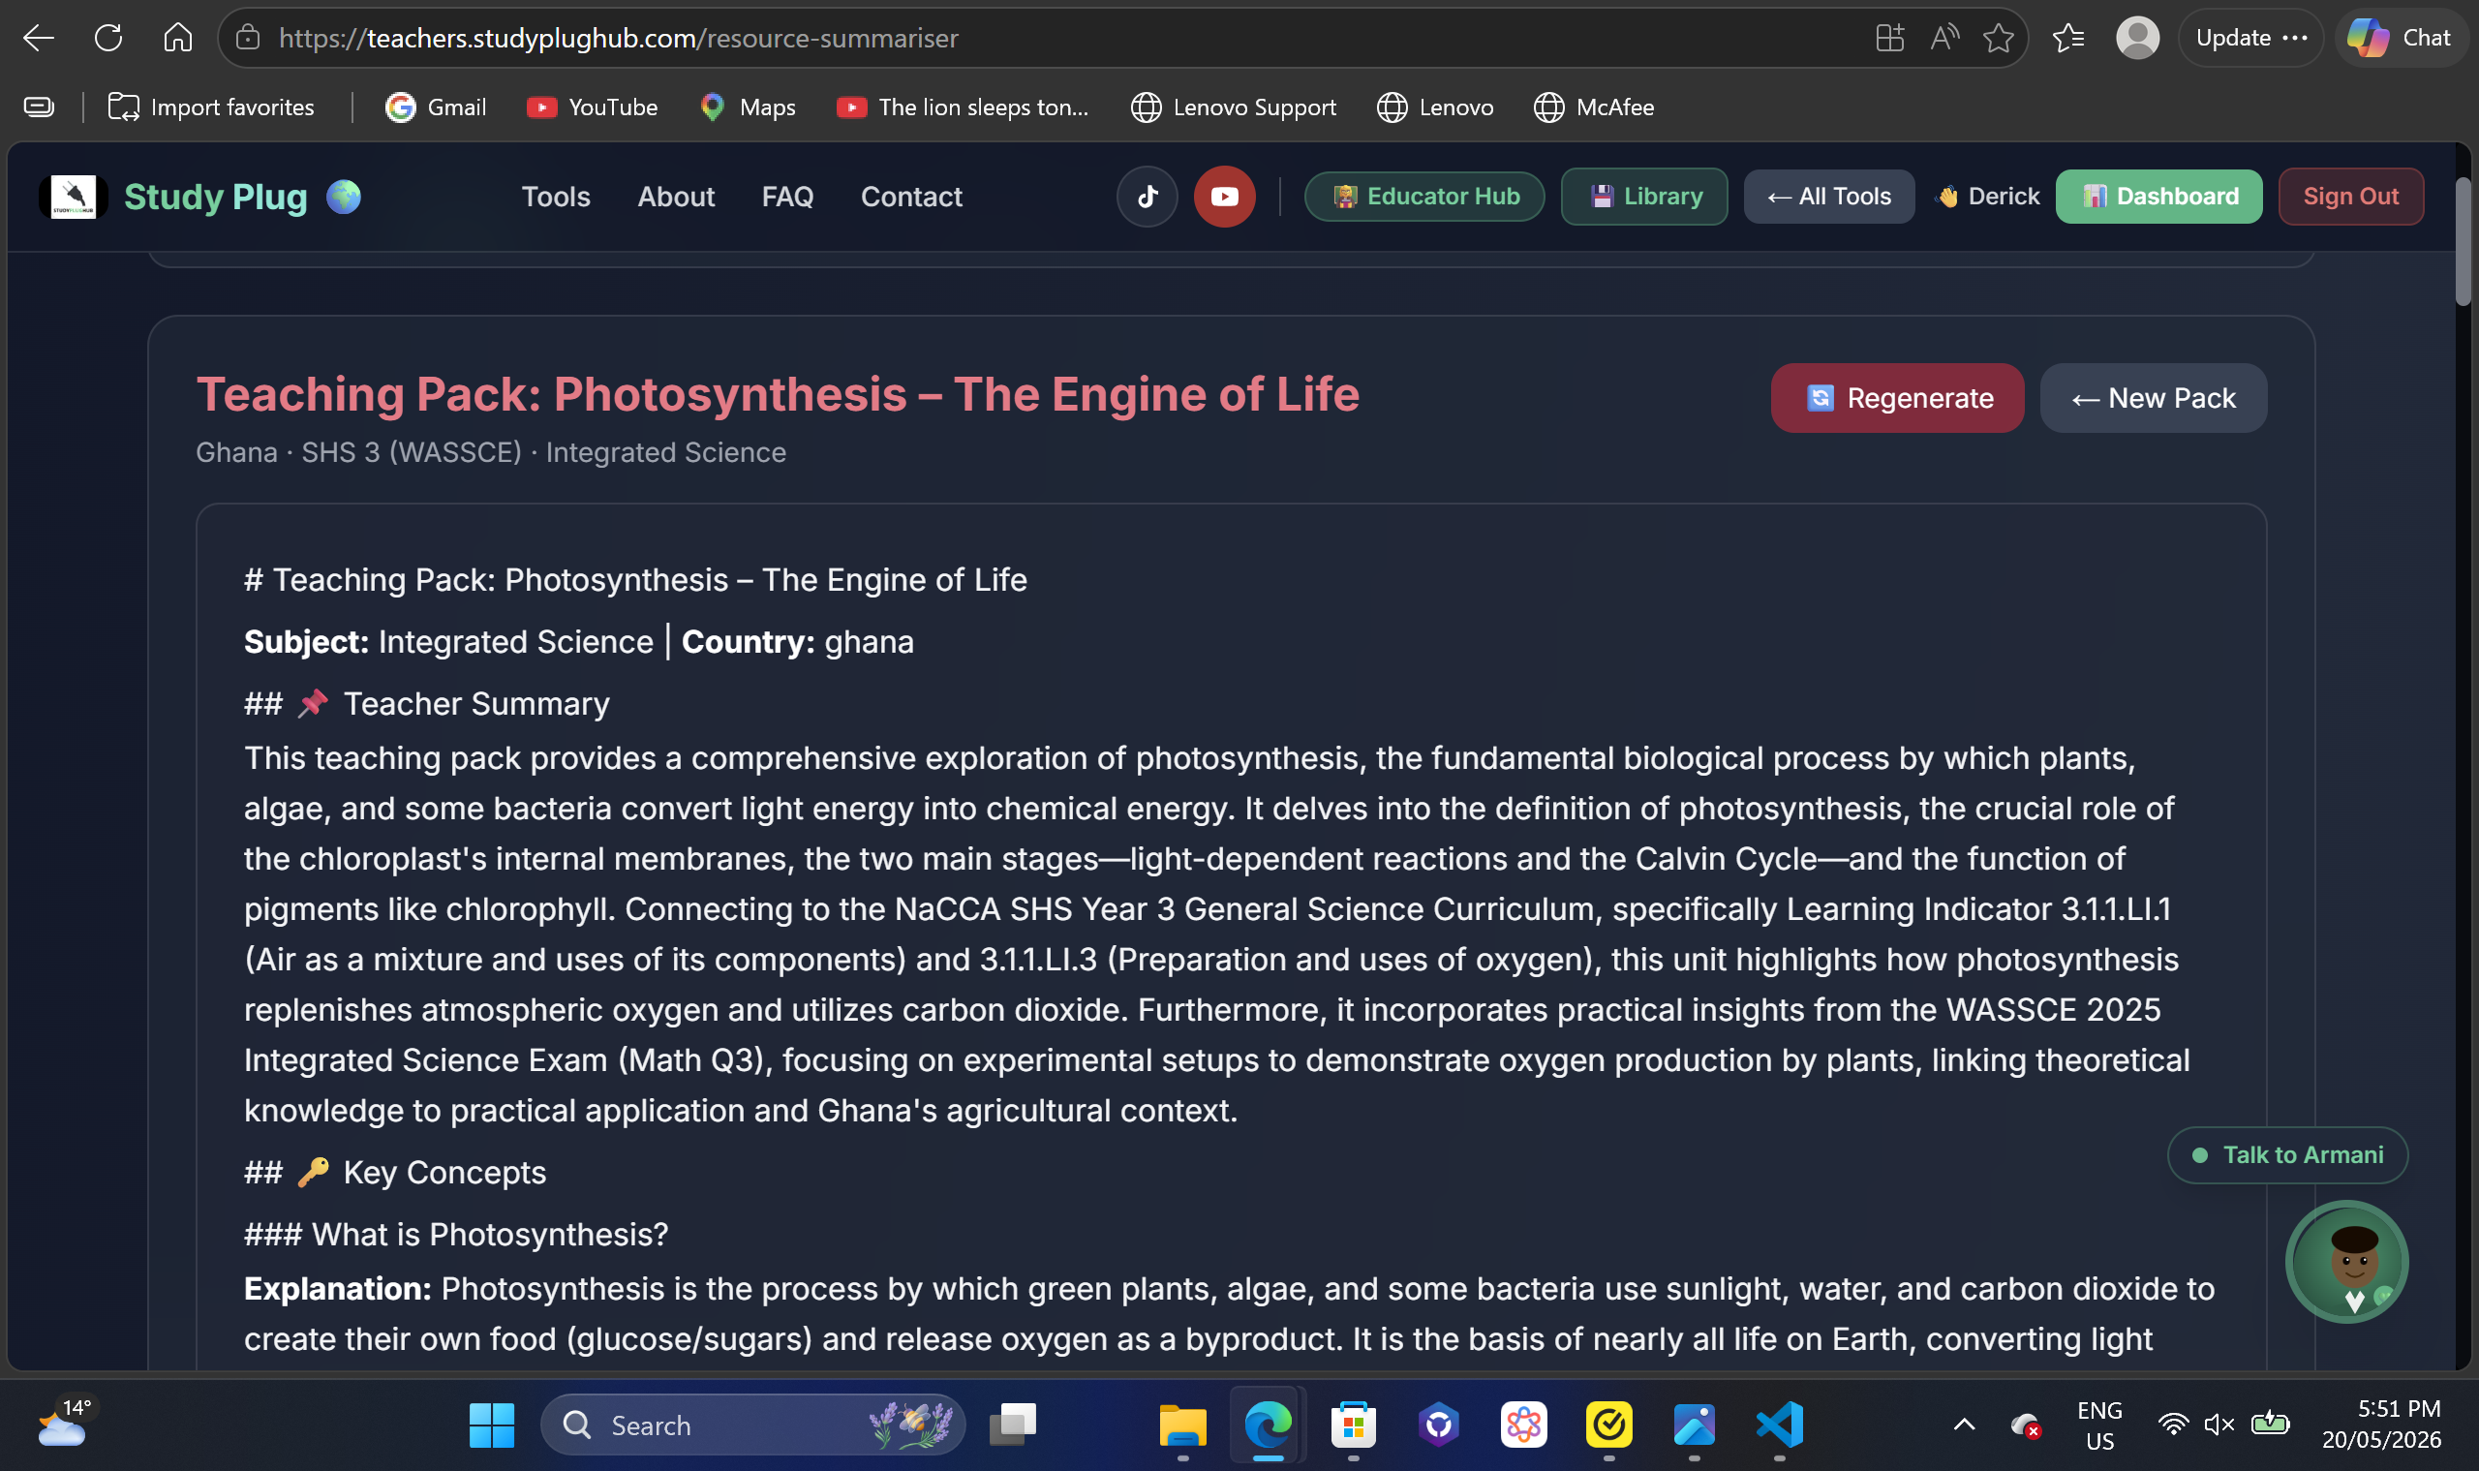This screenshot has height=1471, width=2479.
Task: Click the battery status tray icon
Action: pyautogui.click(x=2269, y=1425)
